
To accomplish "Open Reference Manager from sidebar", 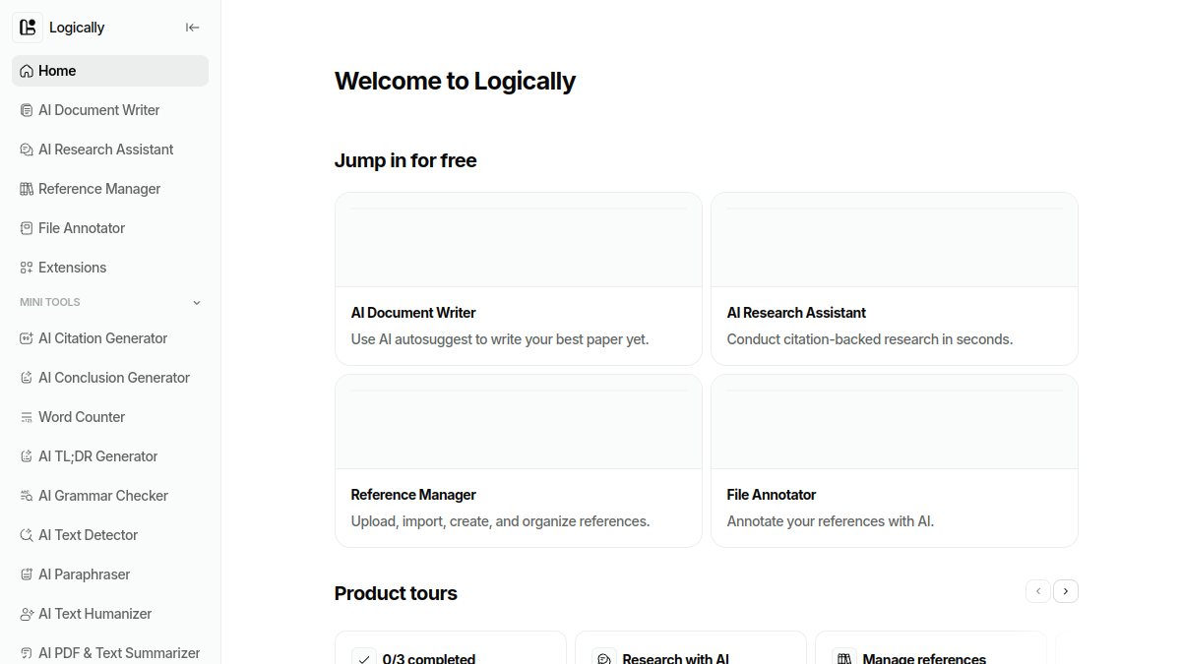I will (110, 189).
